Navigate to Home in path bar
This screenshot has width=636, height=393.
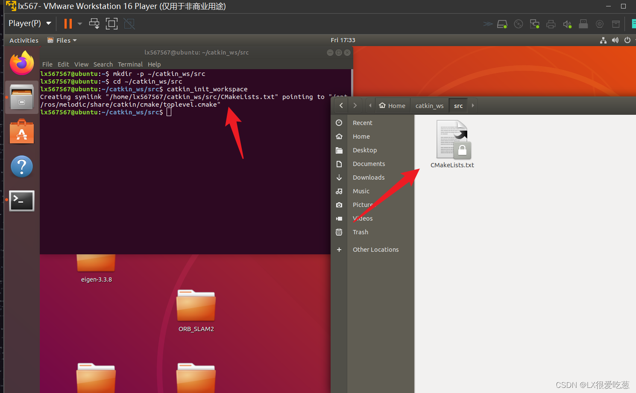[x=392, y=105]
